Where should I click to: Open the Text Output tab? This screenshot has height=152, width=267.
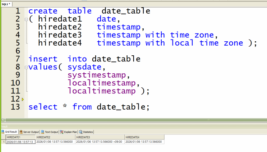point(50,132)
